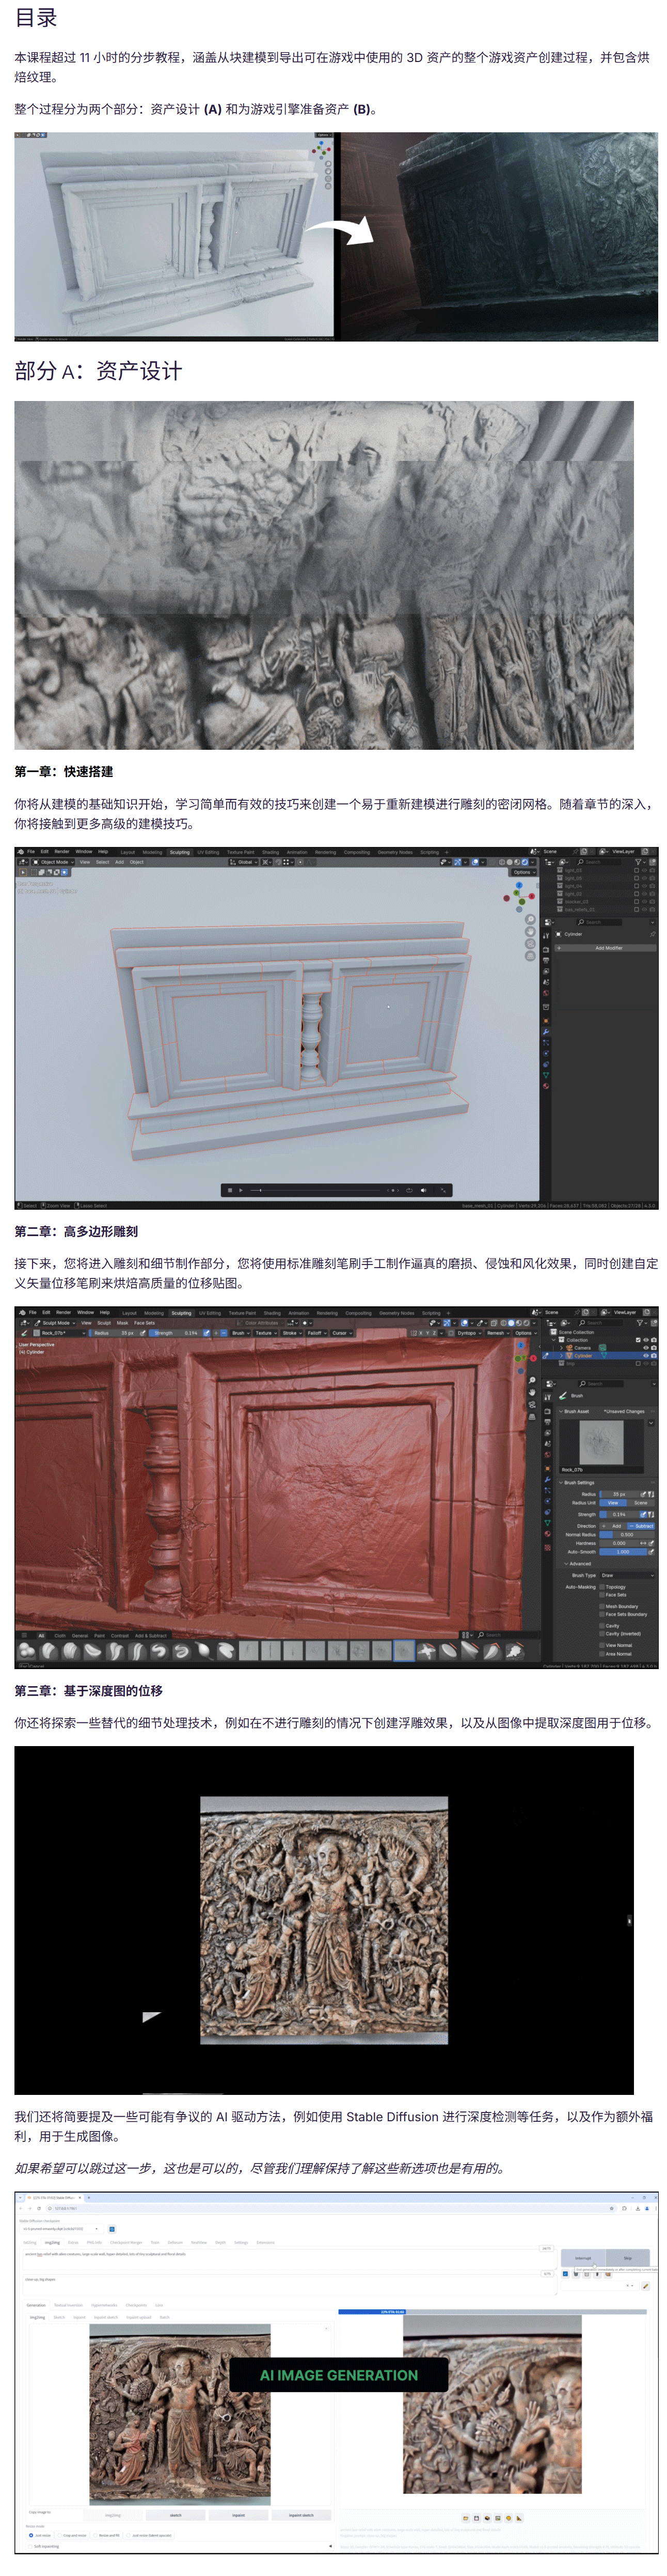
Task: Open the wrench Modifiers tab in gray model properties
Action: [546, 1031]
